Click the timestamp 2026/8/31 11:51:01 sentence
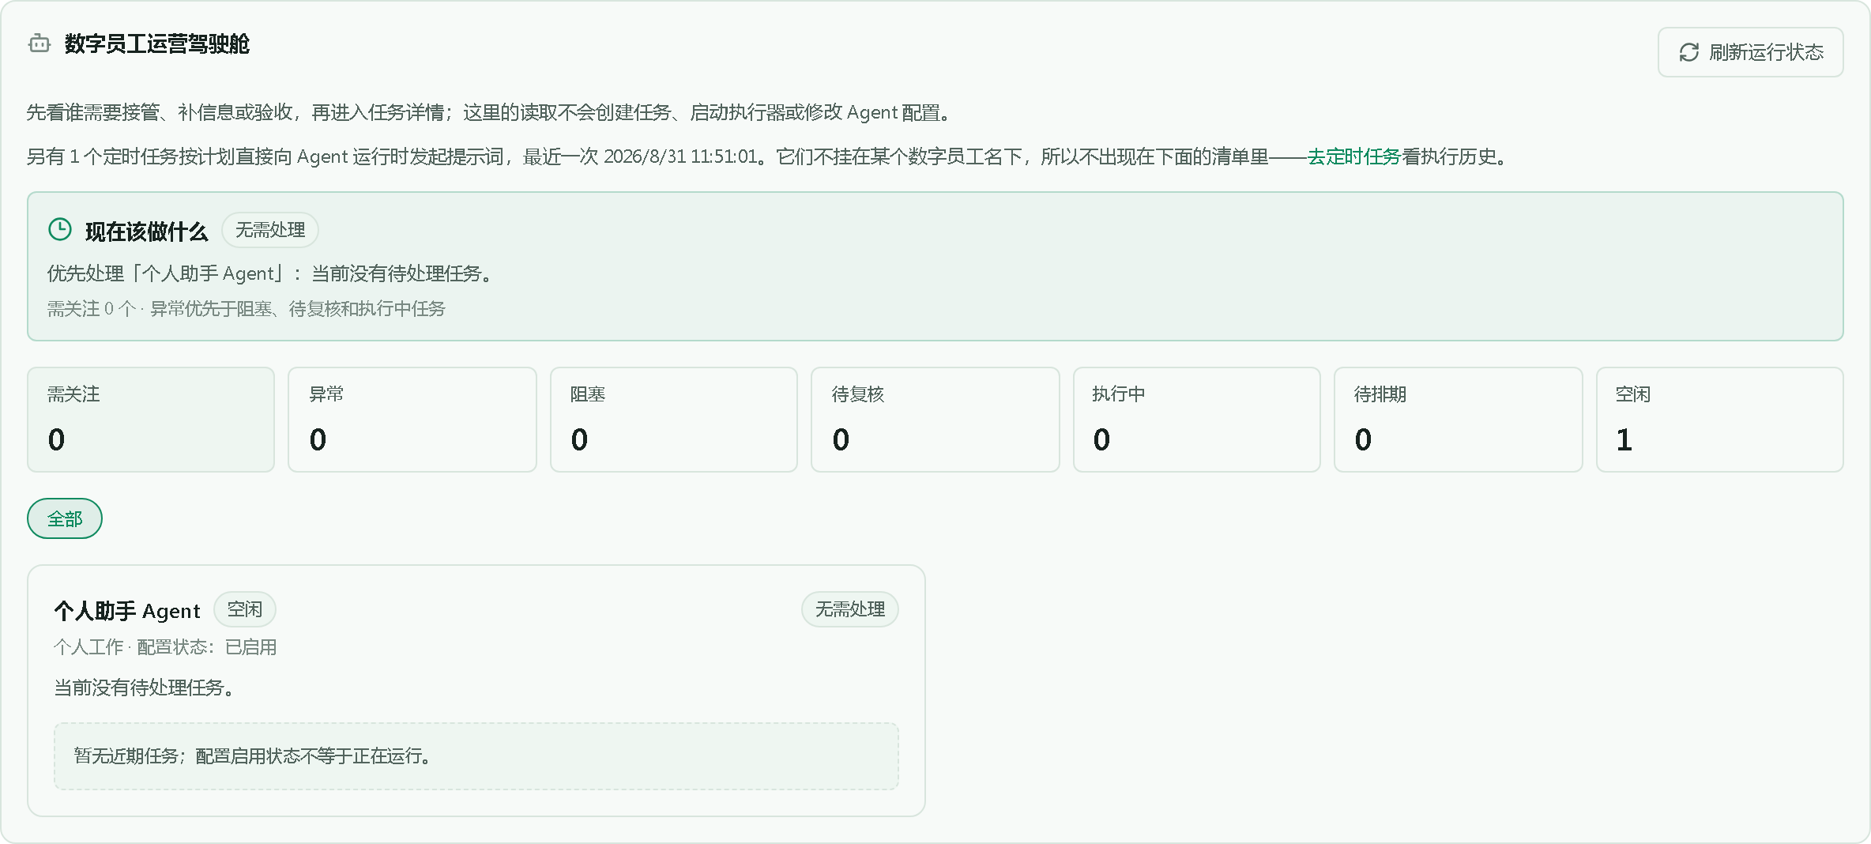Viewport: 1871px width, 844px height. pos(768,156)
